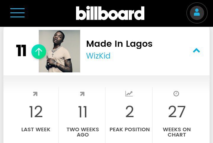Click the Billboard logo
The height and width of the screenshot is (143, 213).
point(110,13)
